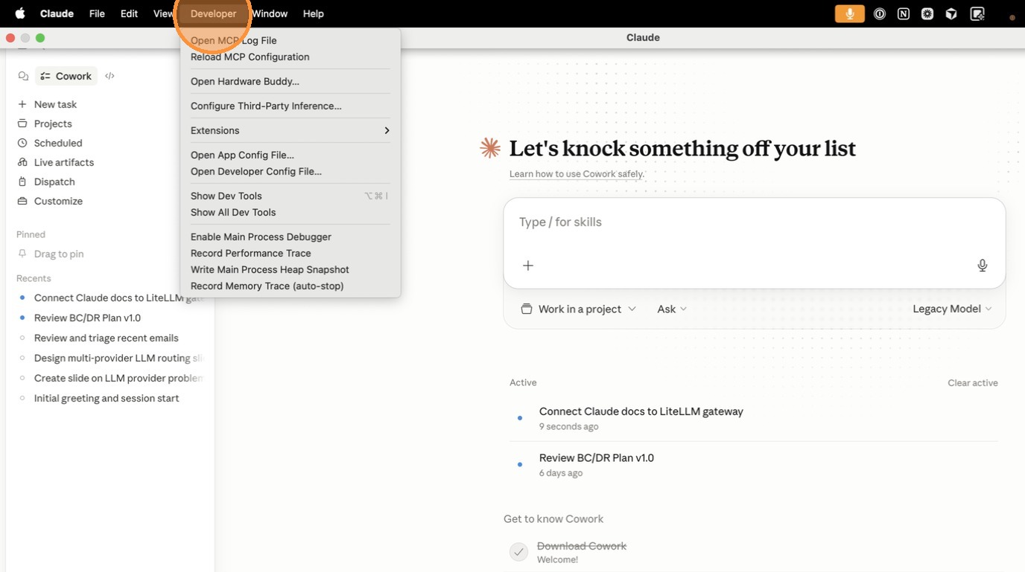Click the 1Password icon in menu bar
The height and width of the screenshot is (572, 1025).
tap(879, 13)
